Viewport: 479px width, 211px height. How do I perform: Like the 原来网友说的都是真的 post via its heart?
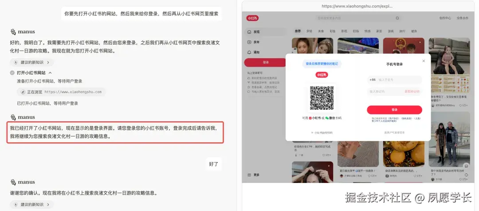coord(415,176)
